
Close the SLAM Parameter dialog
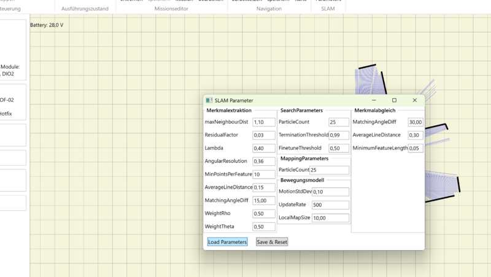click(x=414, y=100)
